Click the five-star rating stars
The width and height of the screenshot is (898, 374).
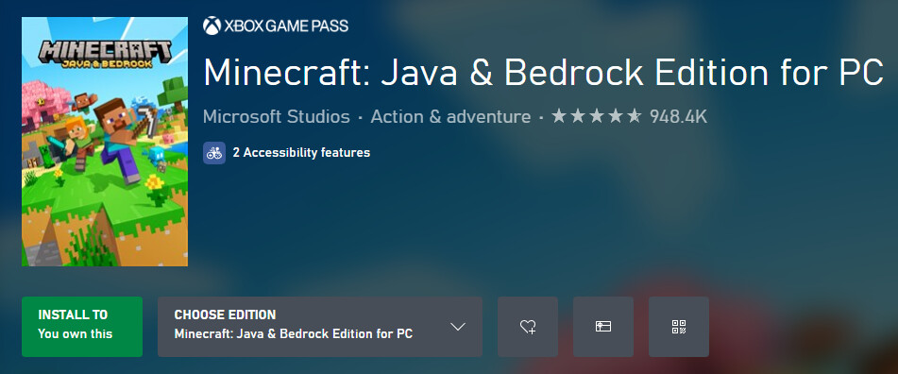(596, 117)
